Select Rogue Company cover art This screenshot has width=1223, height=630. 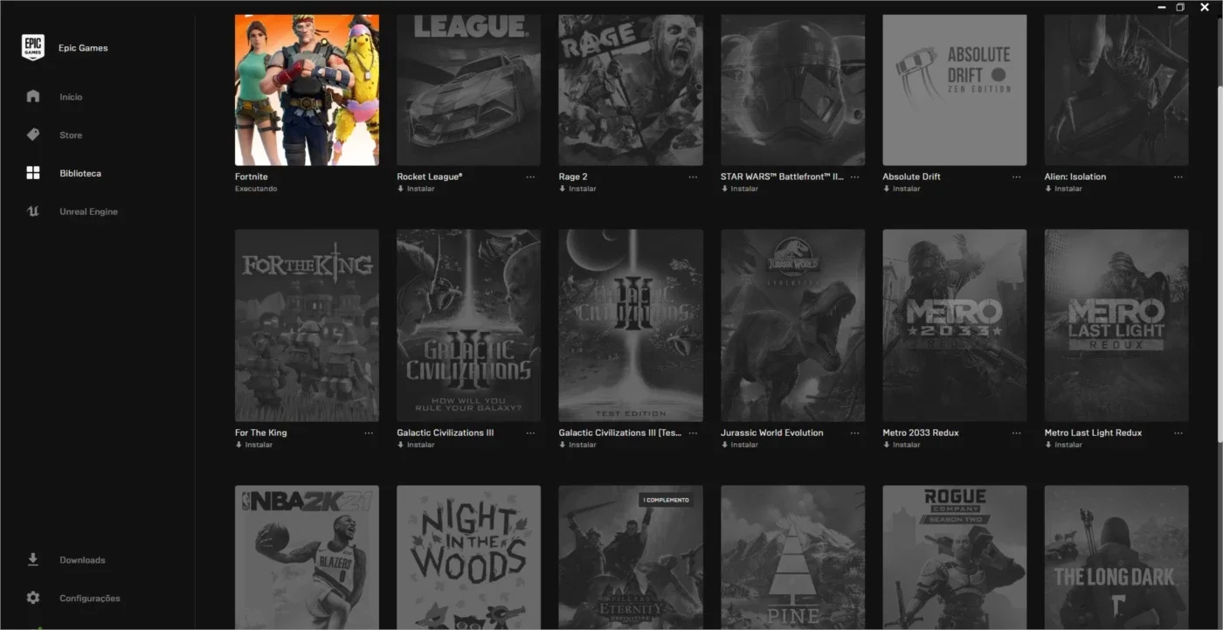pos(955,557)
